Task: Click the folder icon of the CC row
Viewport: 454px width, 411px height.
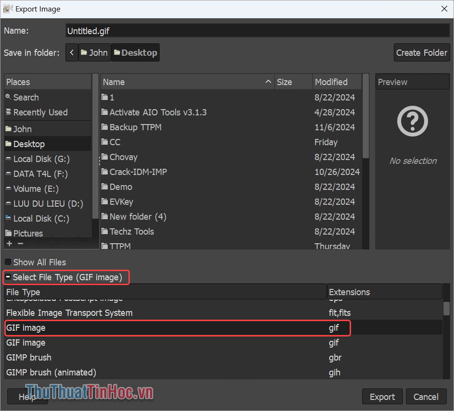Action: [104, 142]
